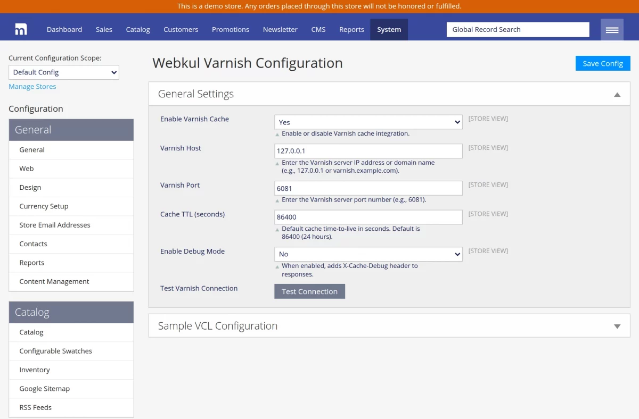This screenshot has width=639, height=419.
Task: Collapse the General Settings section arrow
Action: [x=617, y=94]
